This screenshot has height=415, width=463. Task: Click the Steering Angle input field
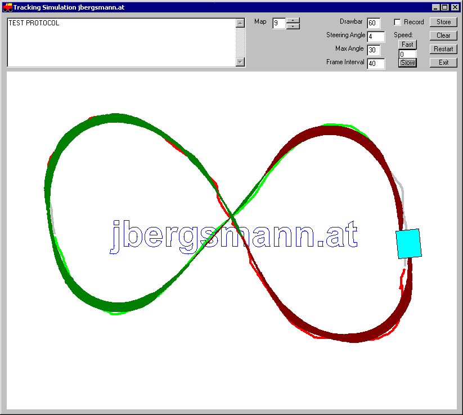tap(376, 37)
